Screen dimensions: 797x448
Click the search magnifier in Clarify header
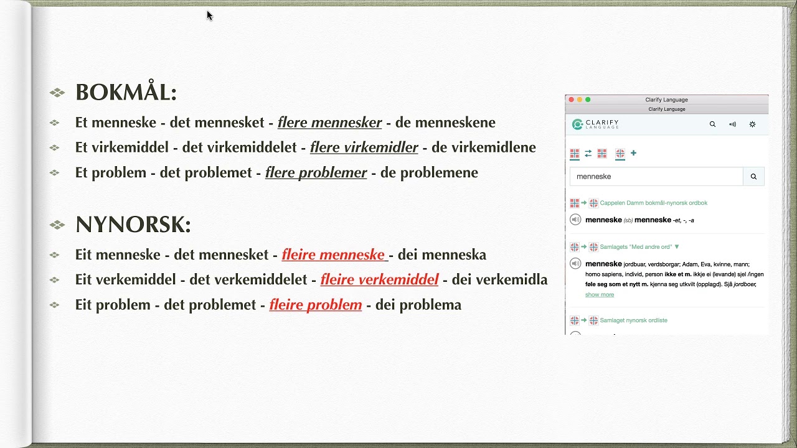click(x=712, y=124)
